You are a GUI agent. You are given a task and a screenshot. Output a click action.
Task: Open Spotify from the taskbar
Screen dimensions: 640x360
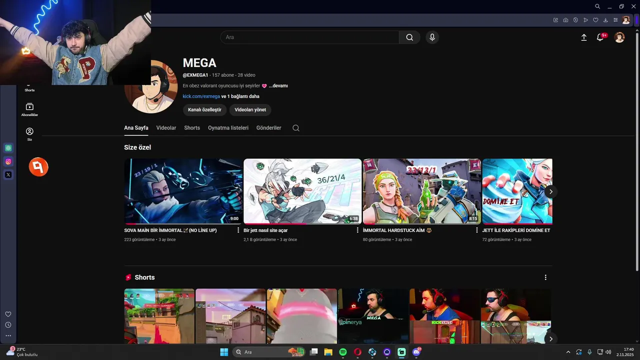click(343, 352)
